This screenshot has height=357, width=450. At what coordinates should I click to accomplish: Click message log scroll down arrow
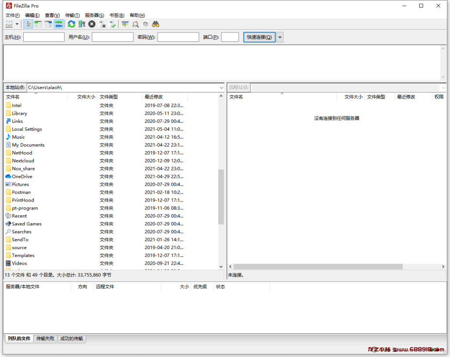coord(443,77)
